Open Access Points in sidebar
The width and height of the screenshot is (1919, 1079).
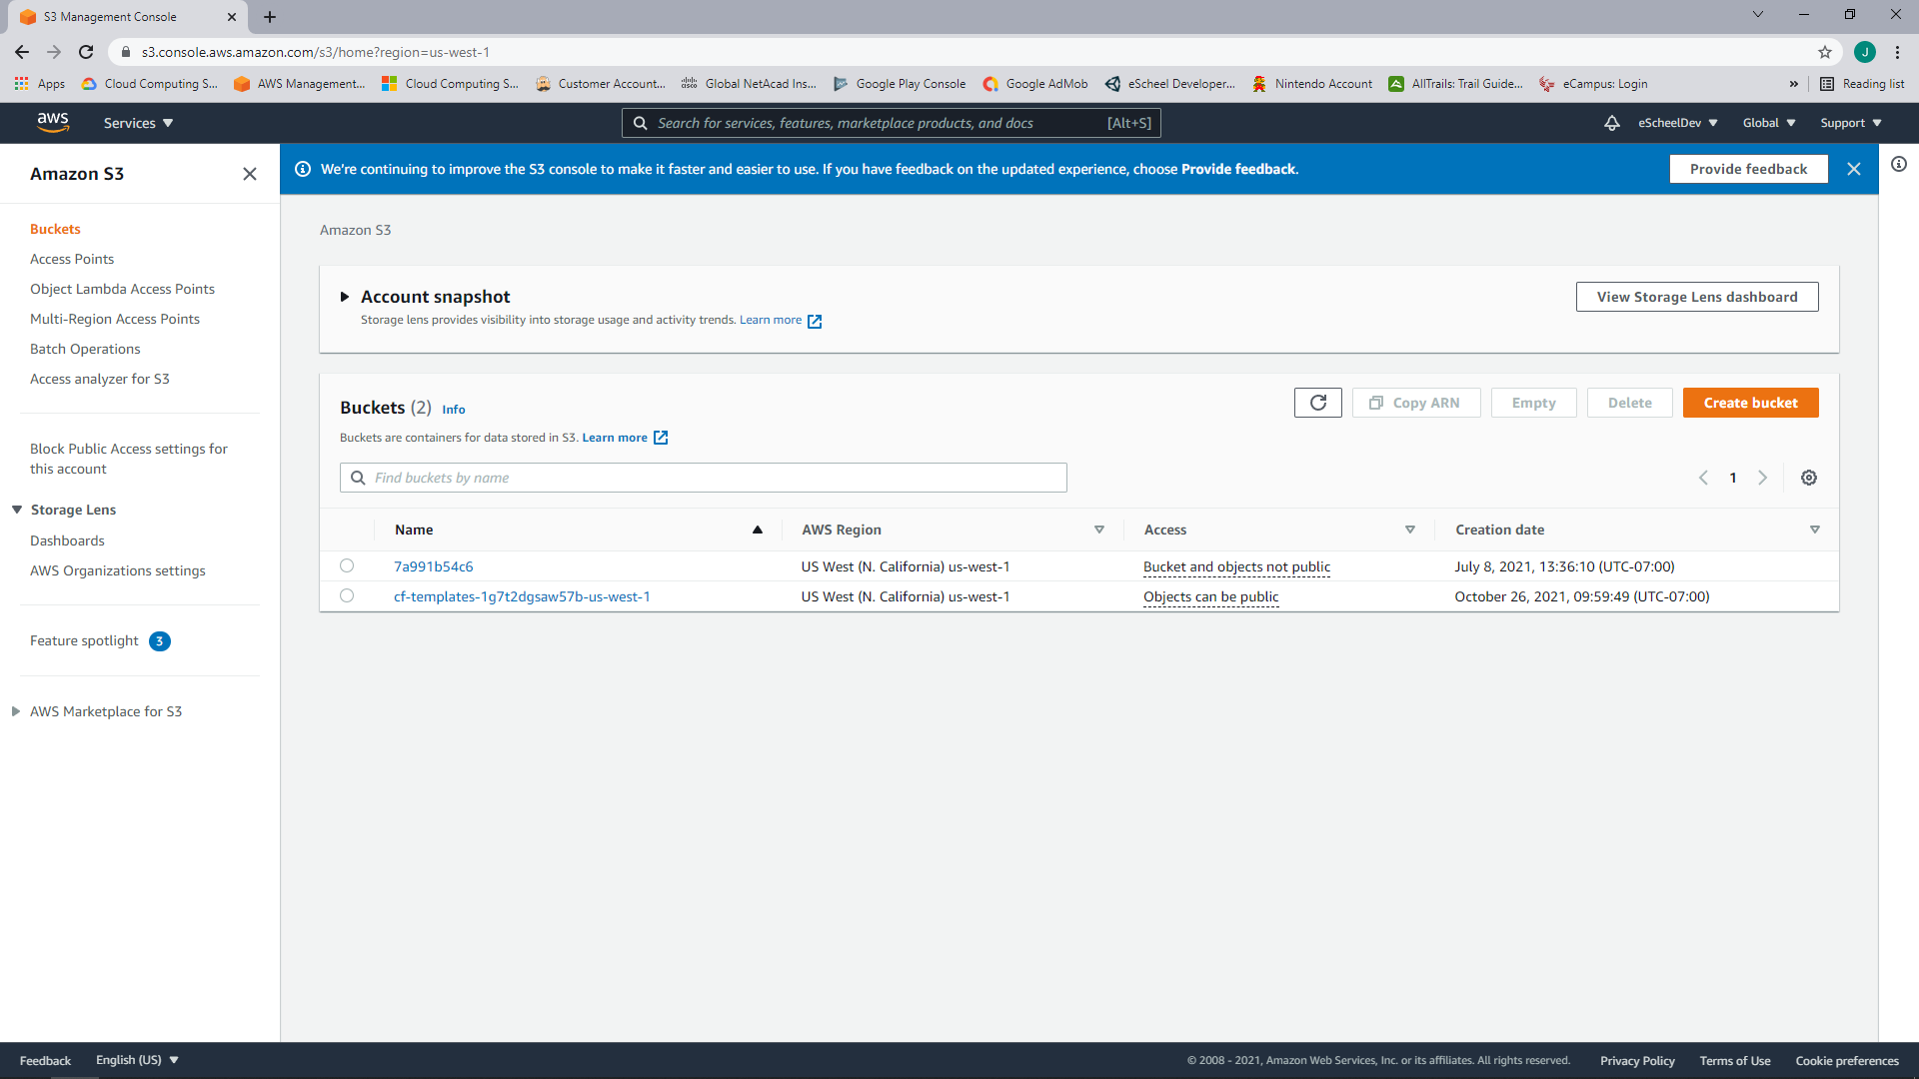[x=72, y=259]
